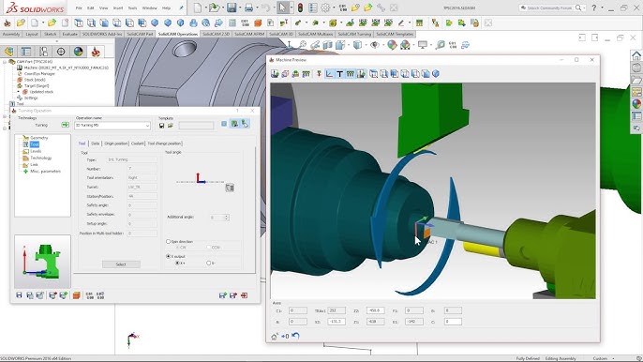Screen dimensions: 643x362
Task: Open the Tool change position tab
Action: click(x=164, y=143)
